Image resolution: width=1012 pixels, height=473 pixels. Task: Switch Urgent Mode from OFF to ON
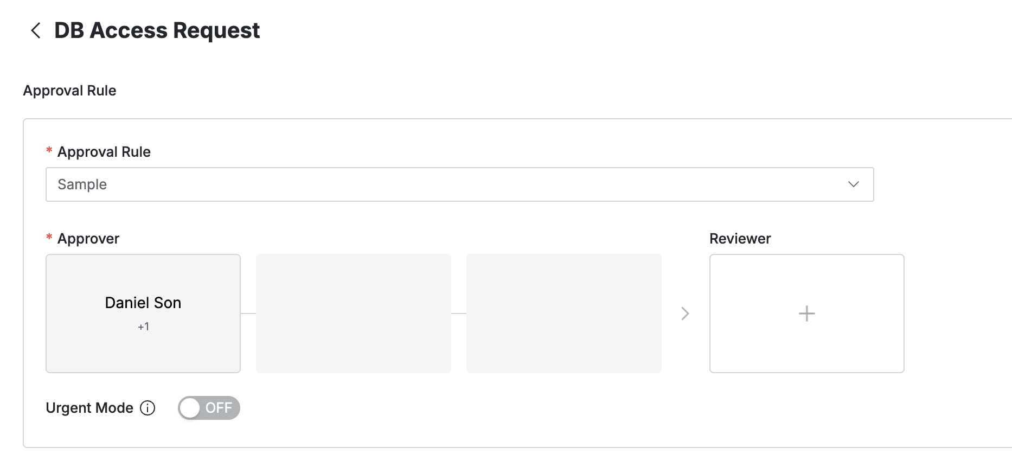(x=209, y=408)
